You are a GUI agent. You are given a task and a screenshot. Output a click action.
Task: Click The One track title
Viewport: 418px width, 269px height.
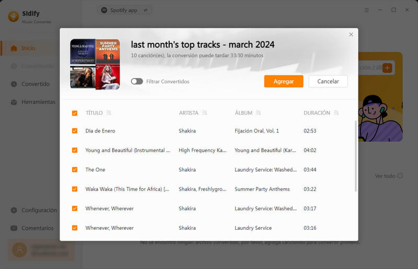(95, 170)
